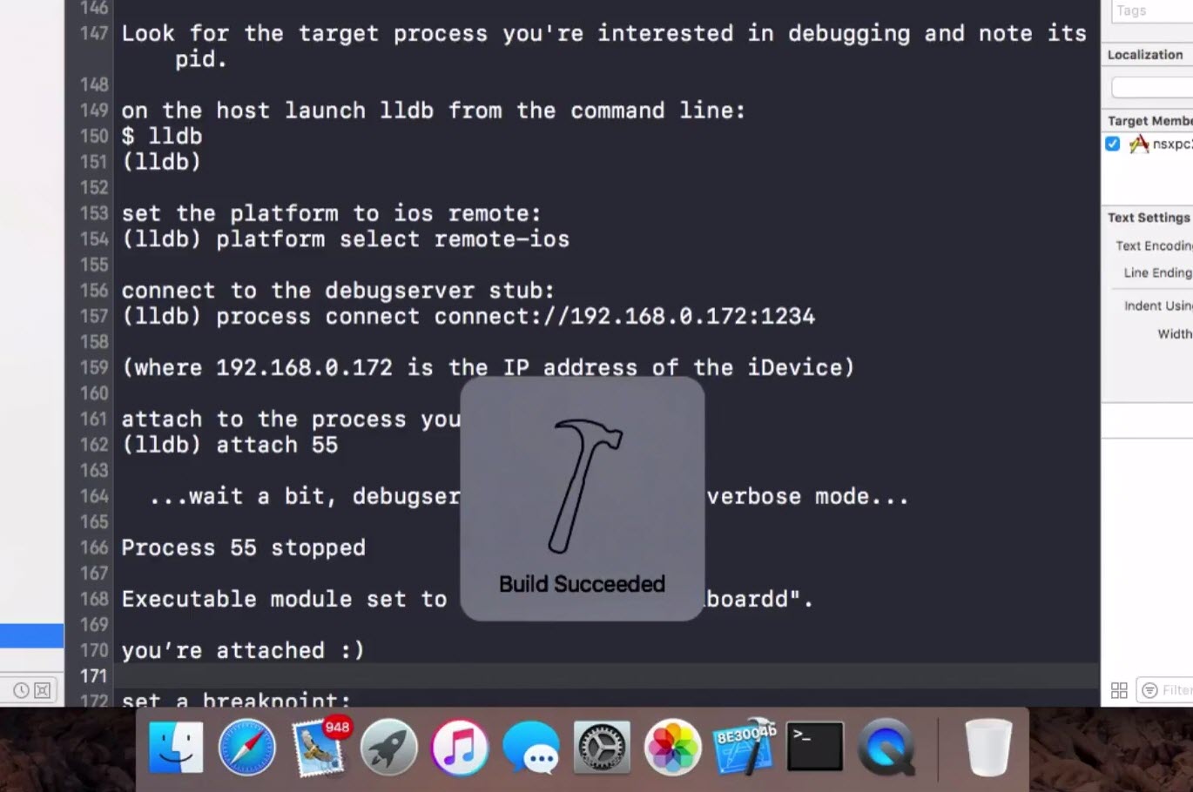This screenshot has height=792, width=1193.
Task: Launch Terminal from the Dock
Action: (x=814, y=746)
